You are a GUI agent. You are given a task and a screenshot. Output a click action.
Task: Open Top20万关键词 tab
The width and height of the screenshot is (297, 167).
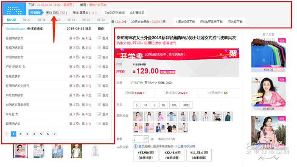pos(115,13)
